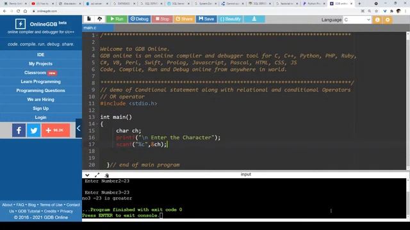410x230 pixels.
Task: Click the download code icon
Action: [254, 19]
